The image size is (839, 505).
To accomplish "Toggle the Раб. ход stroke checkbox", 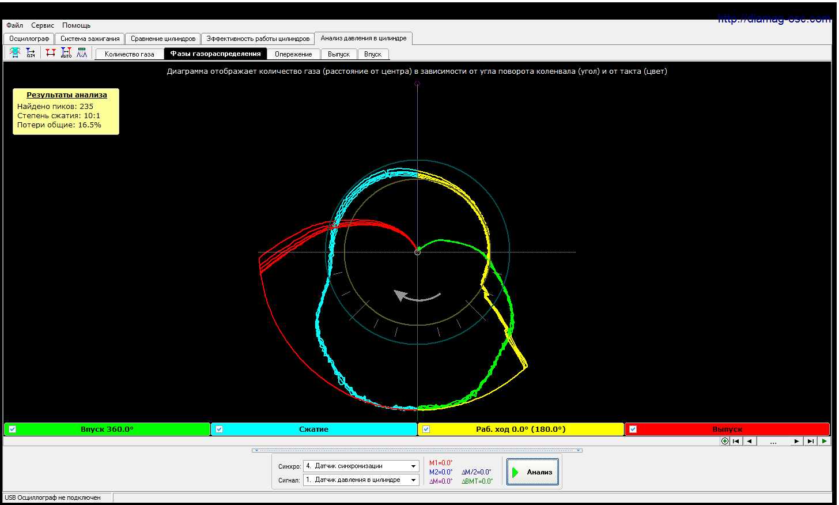I will tap(426, 429).
